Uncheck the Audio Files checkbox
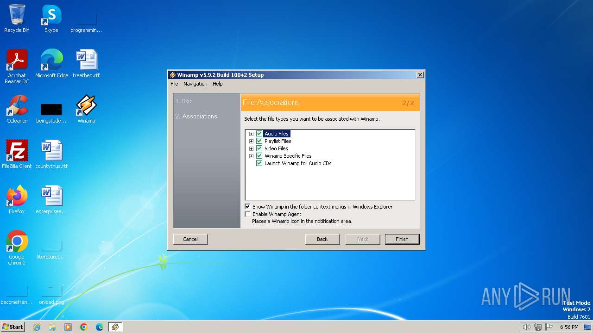The height and width of the screenshot is (333, 593). tap(259, 134)
